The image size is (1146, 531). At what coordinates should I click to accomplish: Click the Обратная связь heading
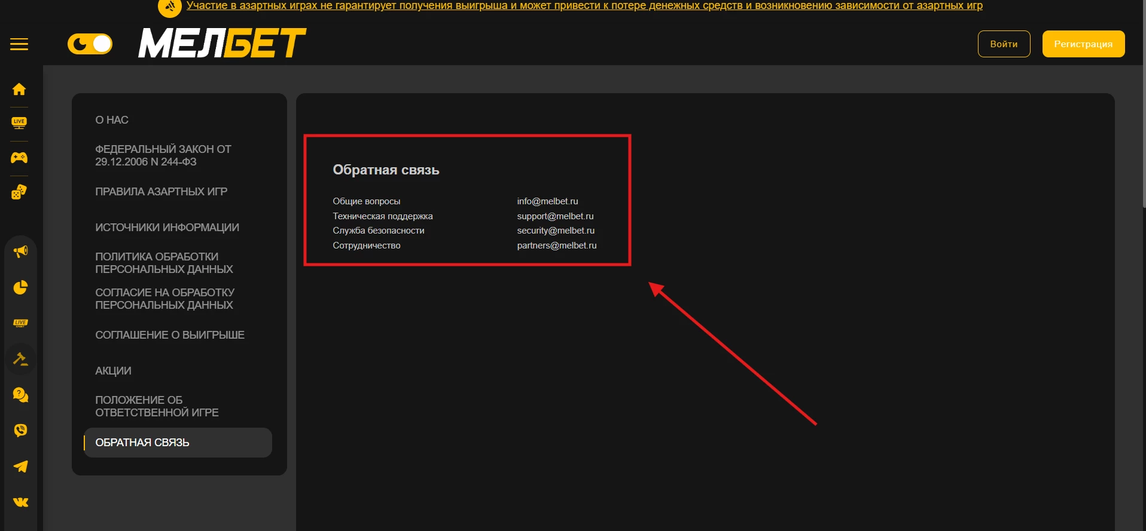tap(386, 170)
